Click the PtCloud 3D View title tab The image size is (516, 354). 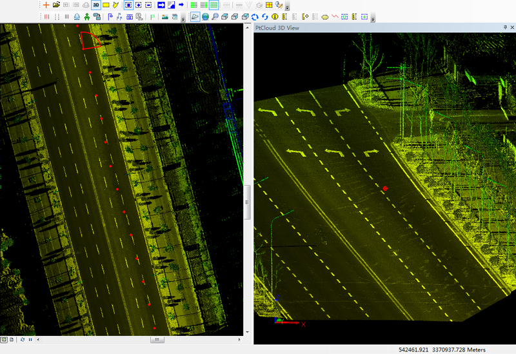[x=277, y=28]
